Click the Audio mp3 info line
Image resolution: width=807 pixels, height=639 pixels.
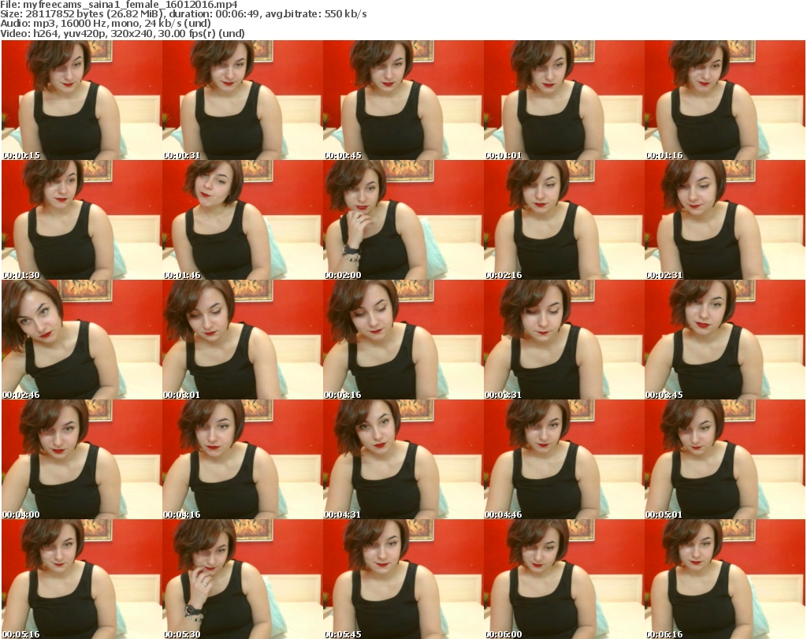[106, 24]
